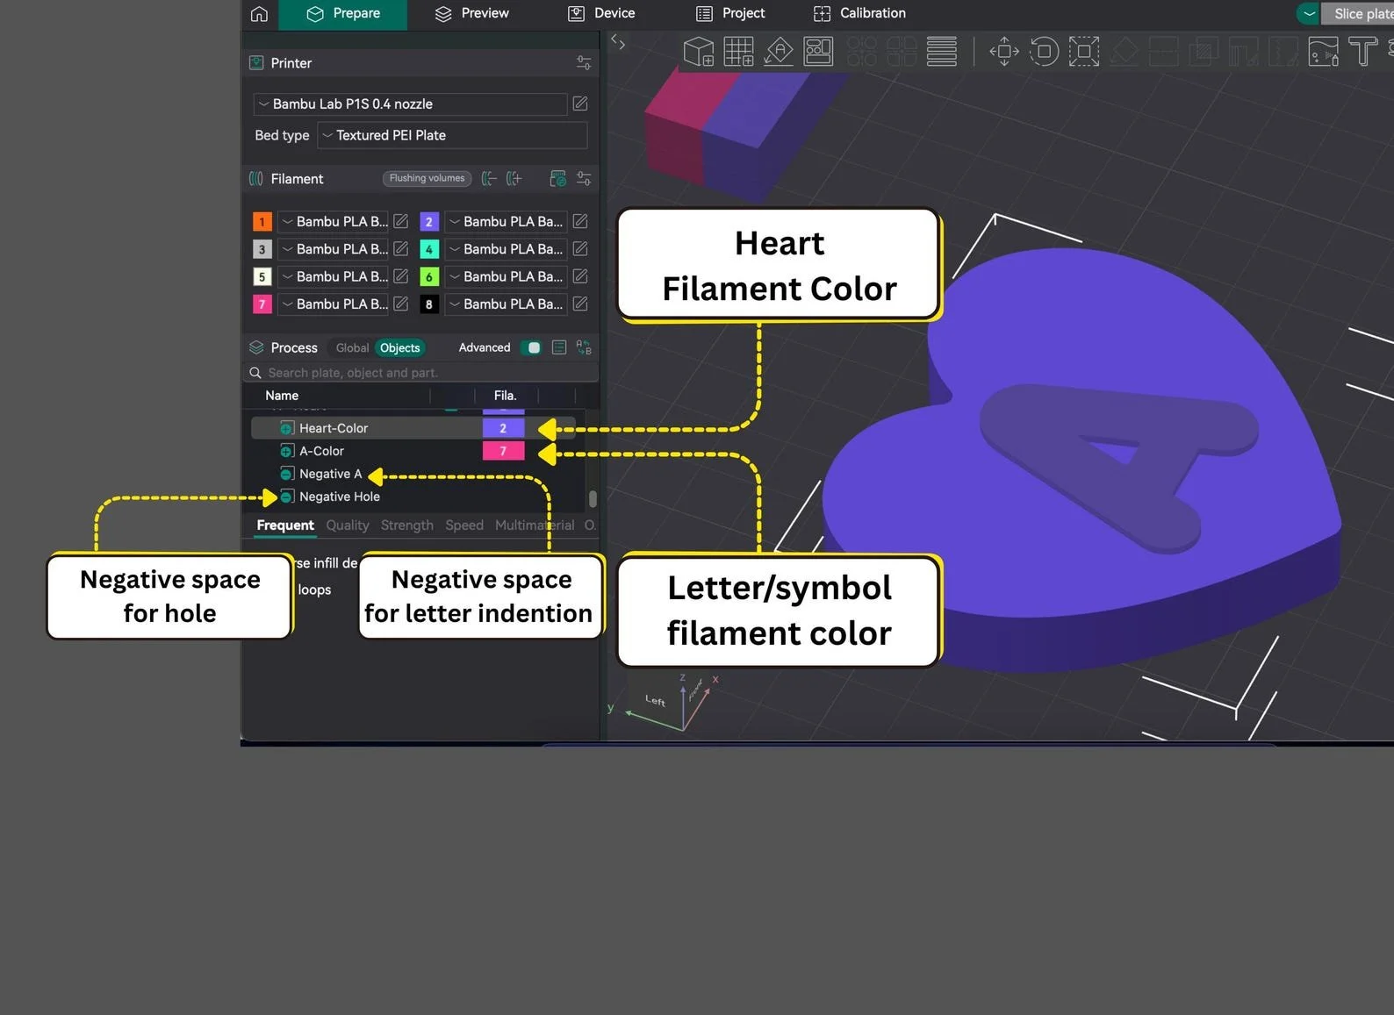Open filament 1 preset dropdown
The width and height of the screenshot is (1394, 1015).
tap(333, 222)
